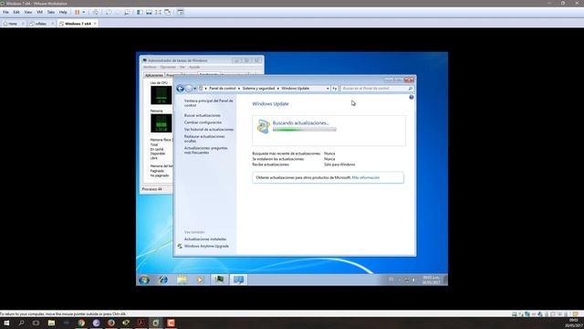Viewport: 584px width, 329px height.
Task: Open the VMware File menu
Action: point(5,12)
